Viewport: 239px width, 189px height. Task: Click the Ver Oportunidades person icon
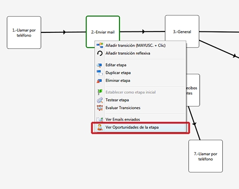pyautogui.click(x=100, y=127)
